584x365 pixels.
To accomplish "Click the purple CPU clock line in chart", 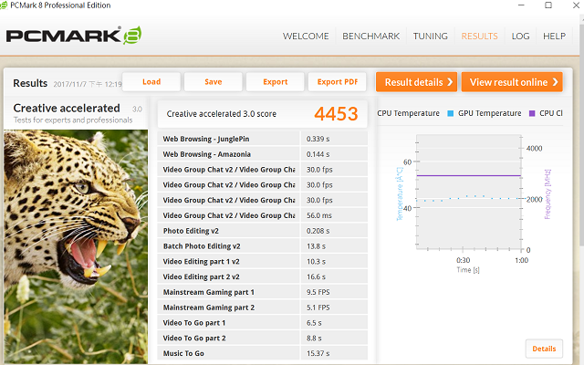I will pos(468,175).
